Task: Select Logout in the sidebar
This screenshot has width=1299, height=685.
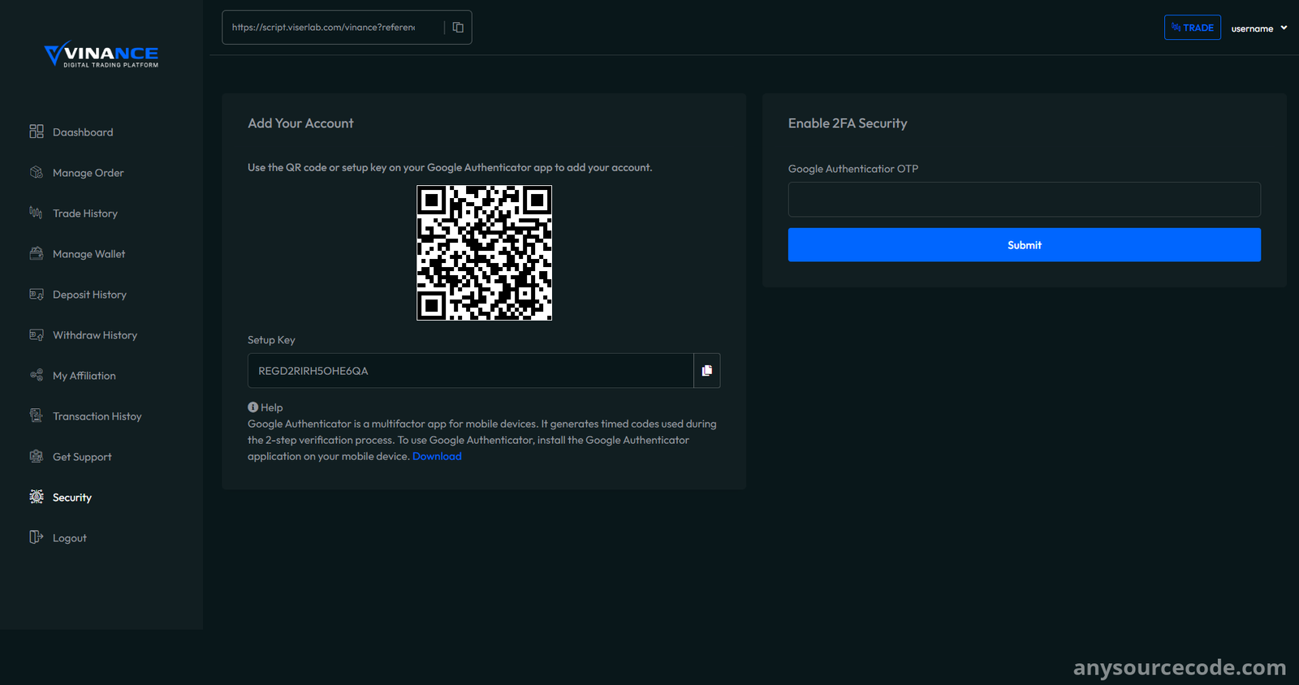Action: [x=70, y=538]
